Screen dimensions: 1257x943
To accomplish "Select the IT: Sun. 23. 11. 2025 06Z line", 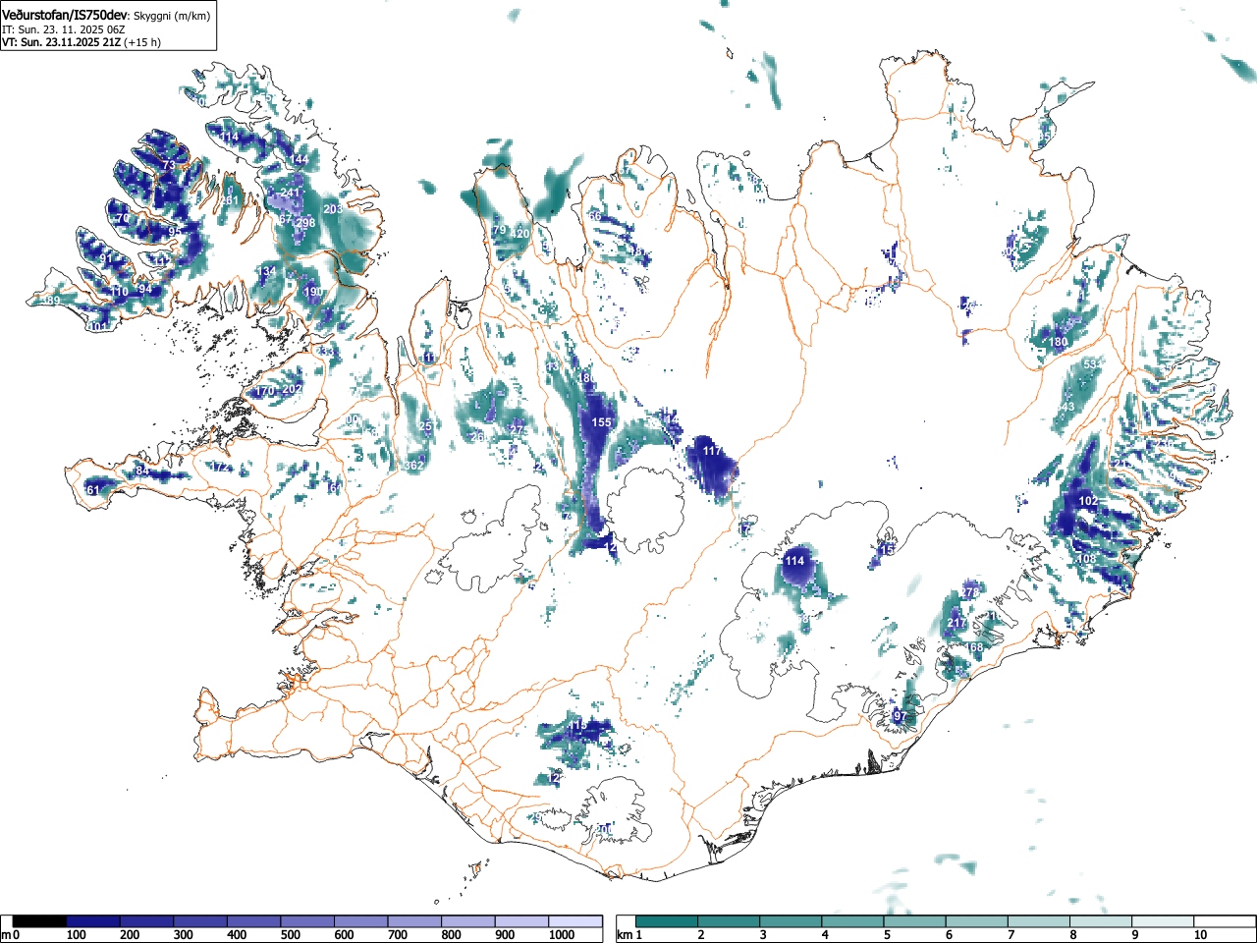I will 63,29.
